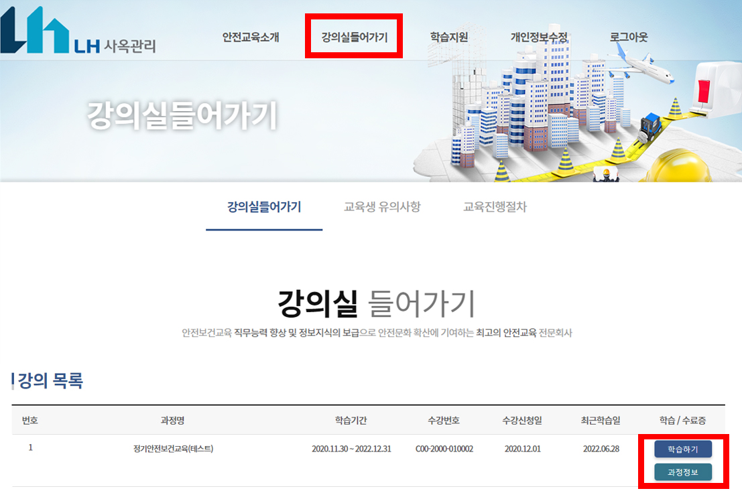
Task: Go to 개인정보수정 in the top menu
Action: pos(539,38)
